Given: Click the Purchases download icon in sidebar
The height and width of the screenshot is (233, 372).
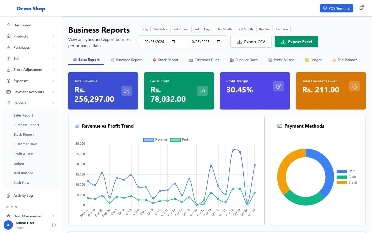Looking at the screenshot, I should click(x=9, y=47).
